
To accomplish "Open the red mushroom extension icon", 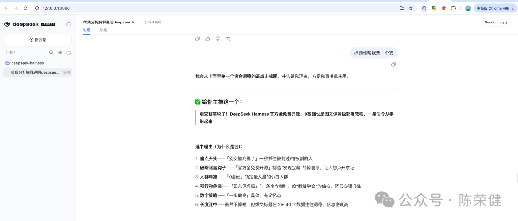I will pos(444,8).
